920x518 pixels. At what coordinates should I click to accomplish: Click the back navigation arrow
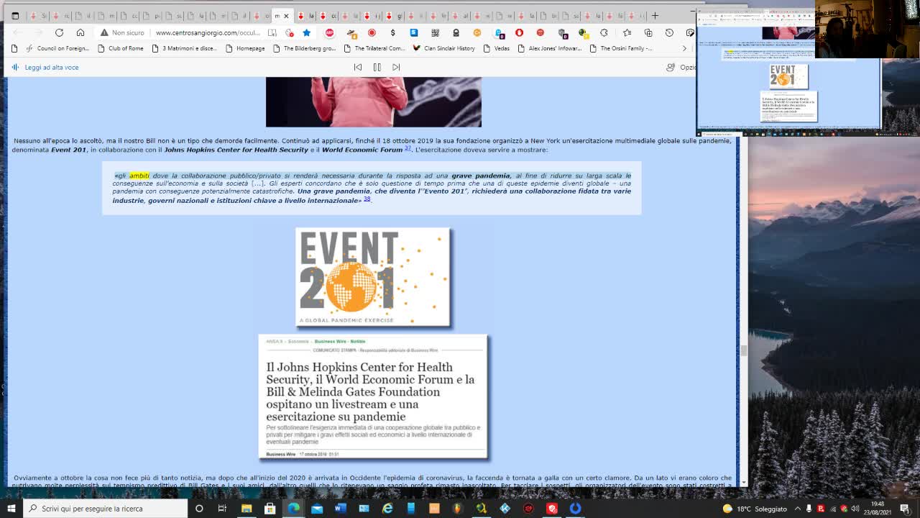point(17,32)
